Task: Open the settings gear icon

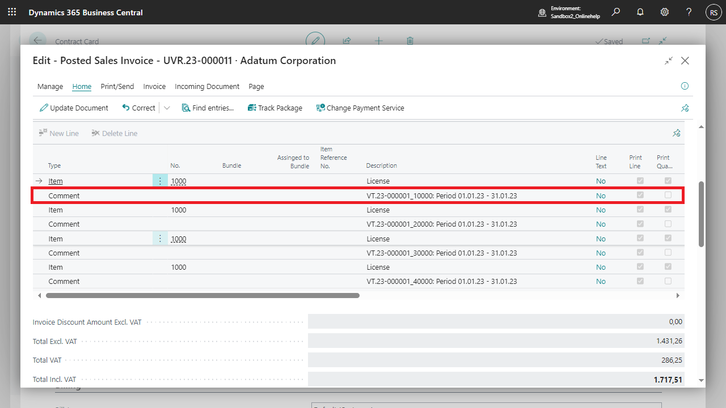Action: [x=665, y=12]
